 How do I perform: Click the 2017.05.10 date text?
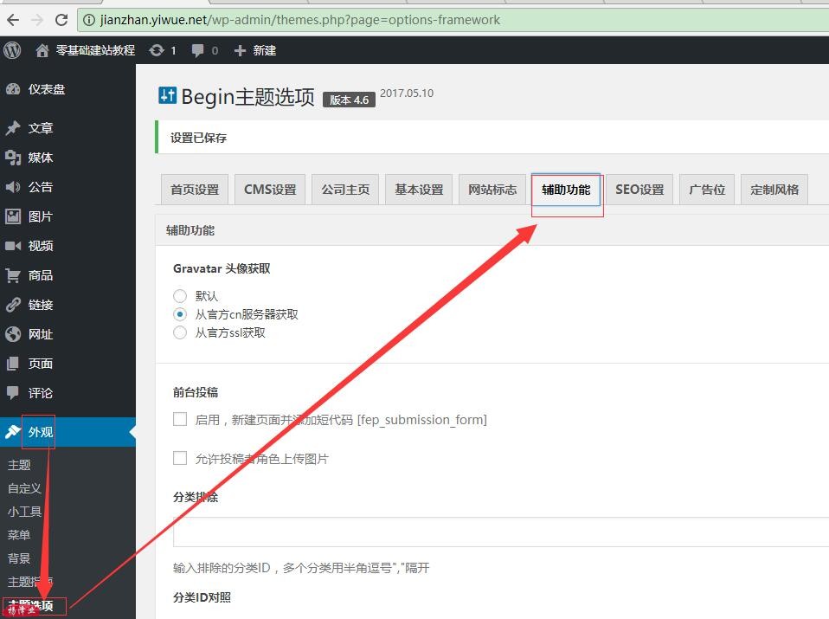click(407, 93)
